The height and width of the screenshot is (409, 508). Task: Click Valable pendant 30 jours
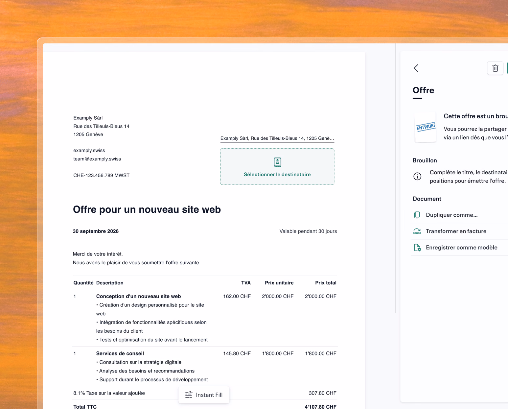click(308, 231)
